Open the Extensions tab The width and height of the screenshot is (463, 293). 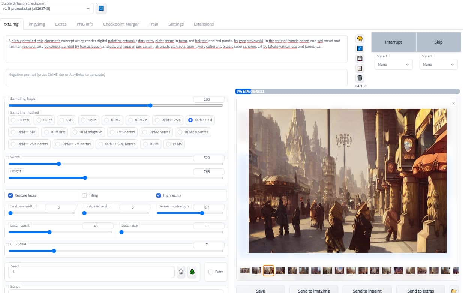click(x=204, y=24)
